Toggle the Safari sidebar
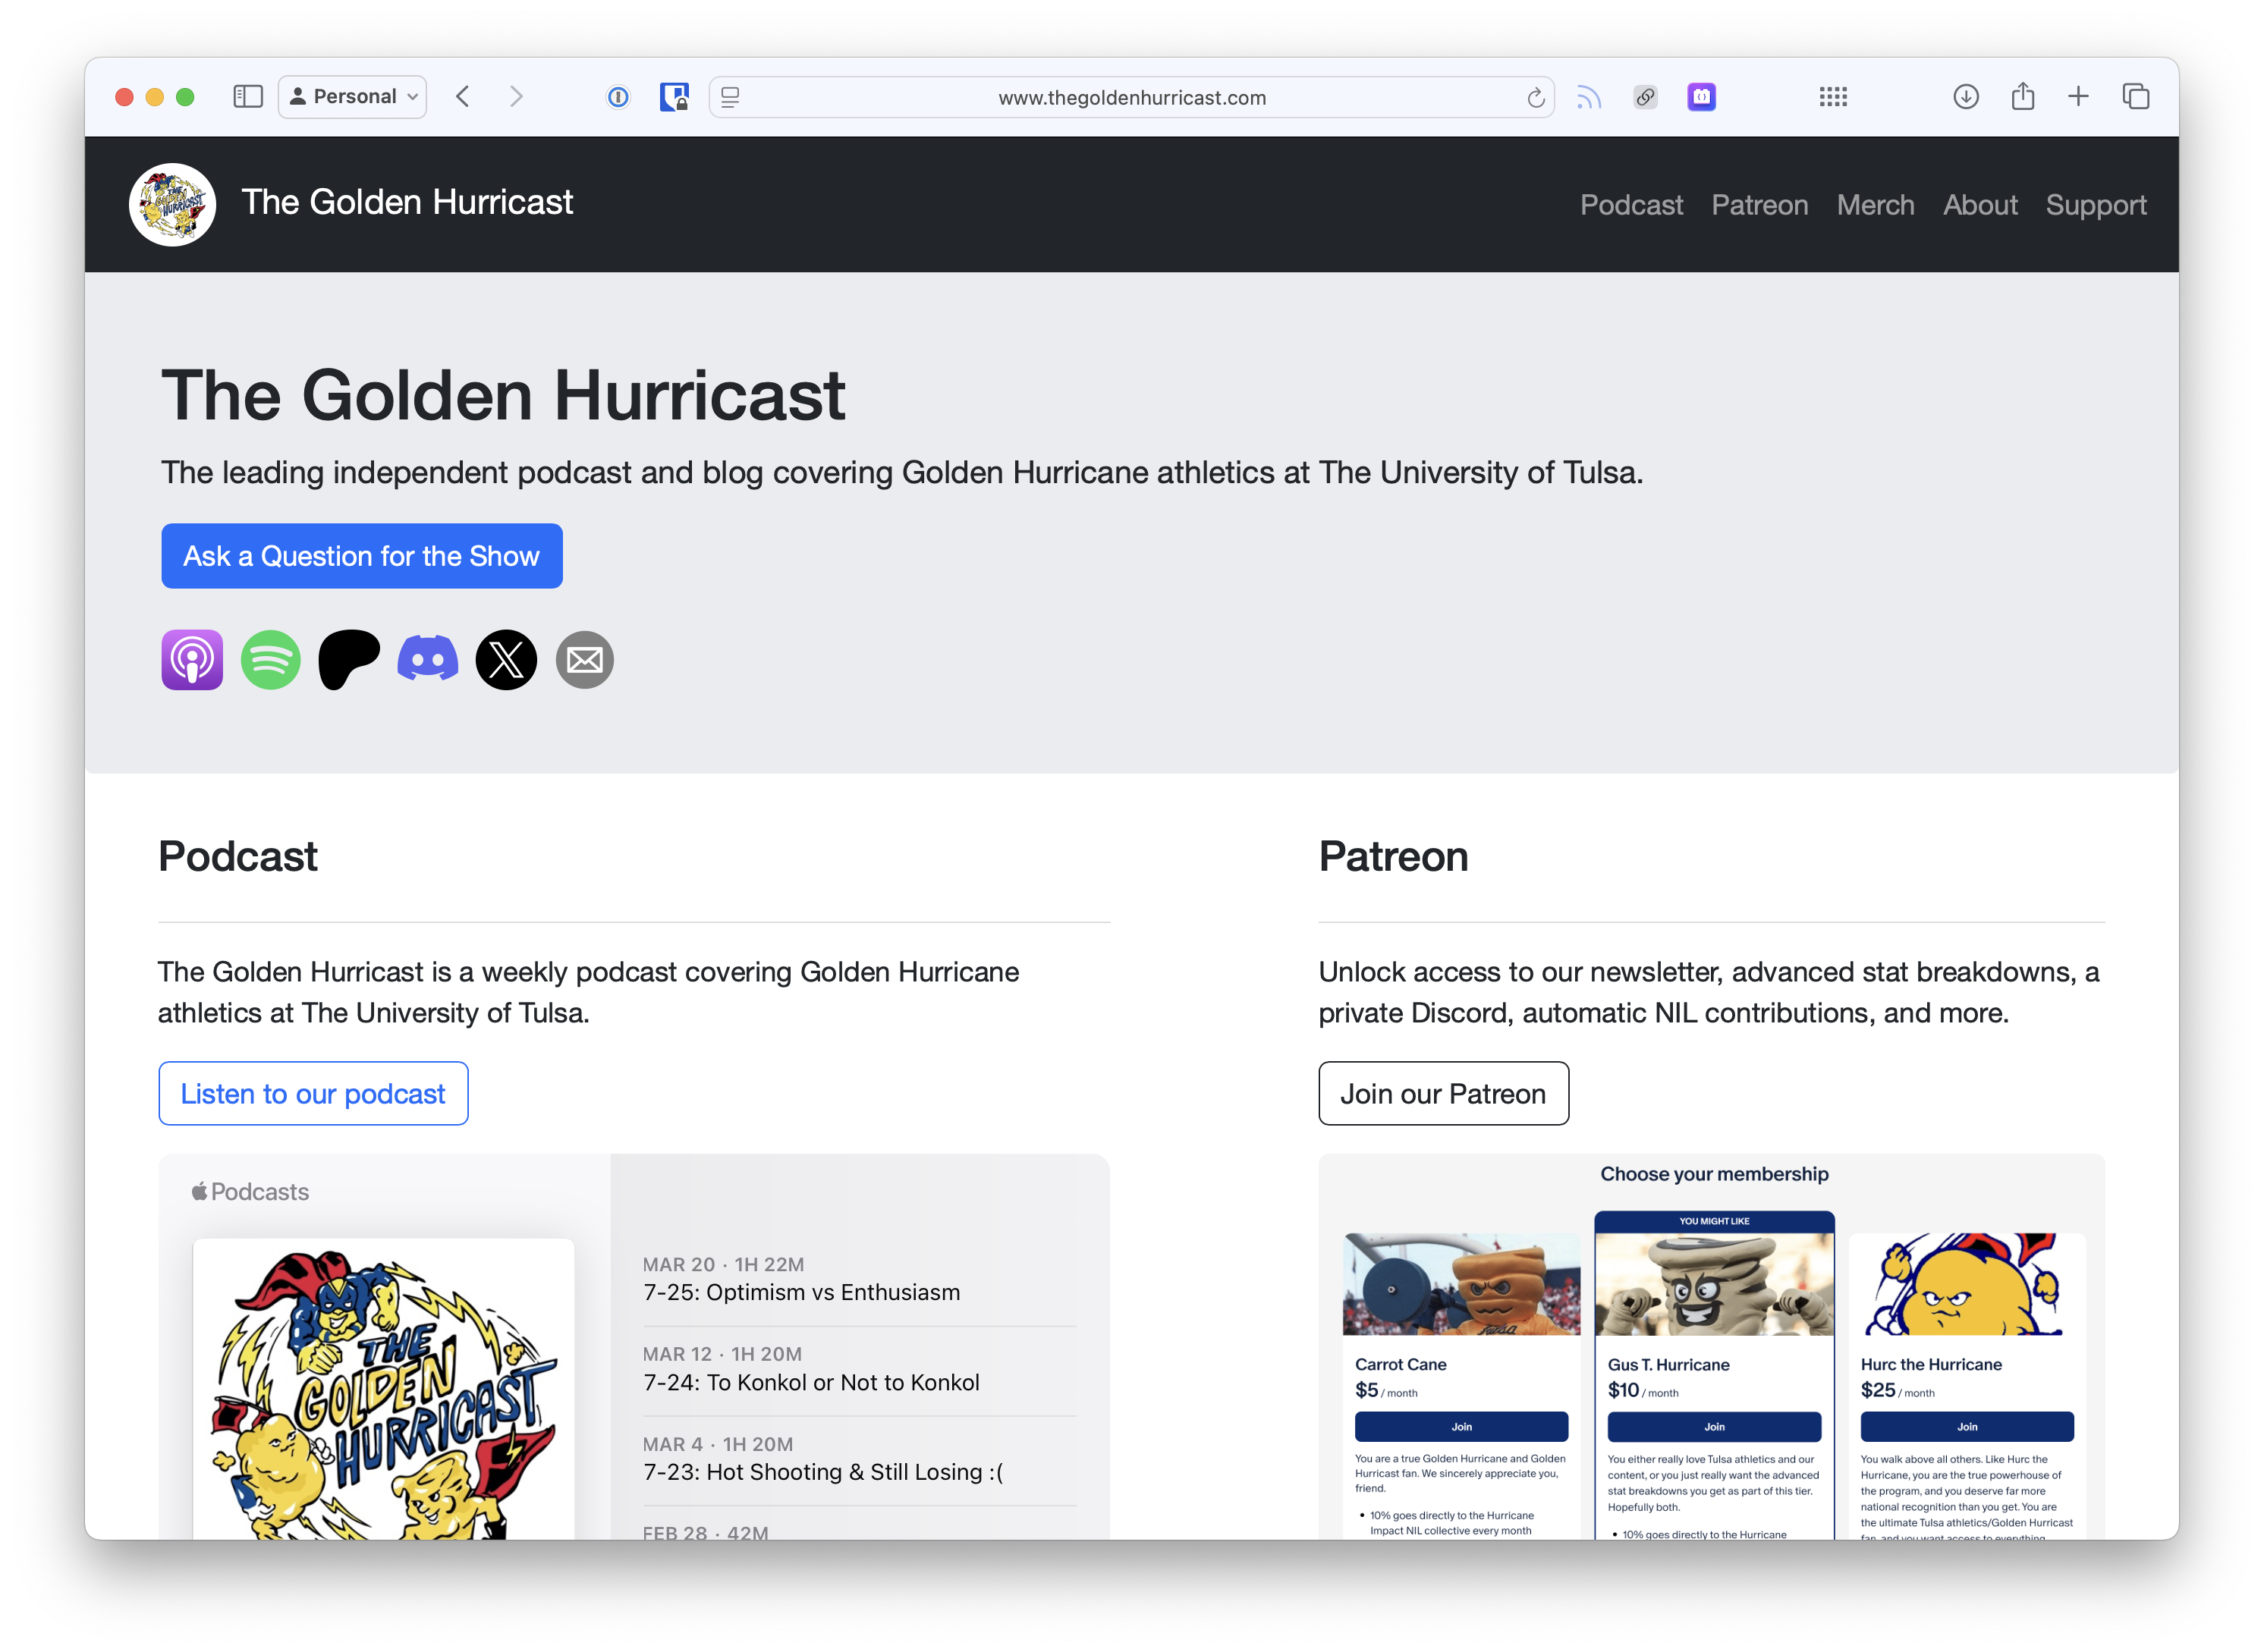2264x1652 pixels. pos(247,97)
